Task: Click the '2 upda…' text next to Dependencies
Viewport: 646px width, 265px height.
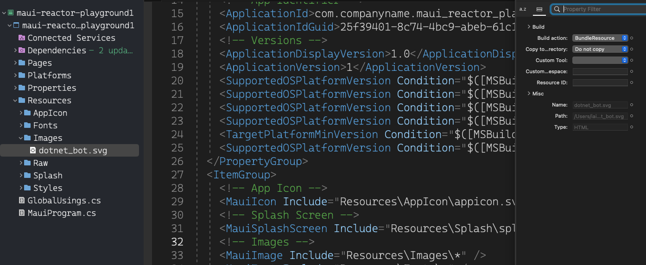Action: click(116, 50)
